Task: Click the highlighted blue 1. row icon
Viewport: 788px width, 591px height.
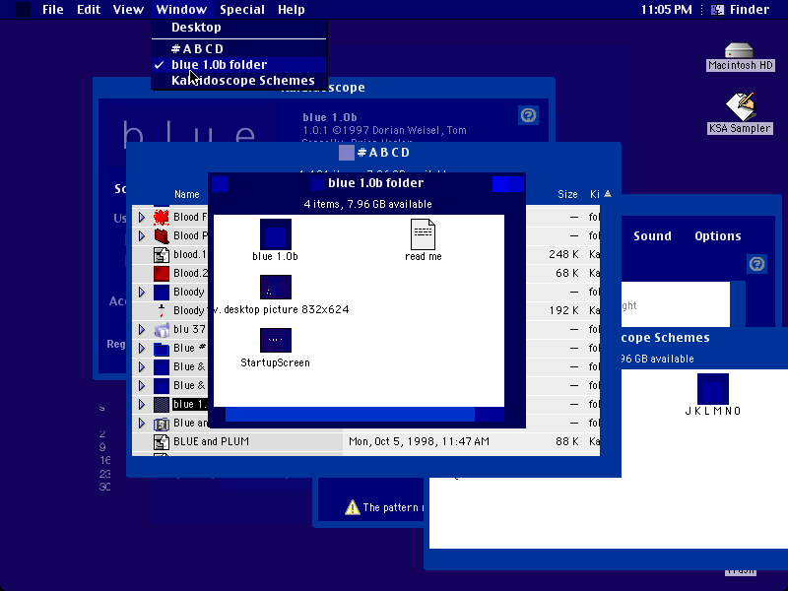Action: (162, 405)
